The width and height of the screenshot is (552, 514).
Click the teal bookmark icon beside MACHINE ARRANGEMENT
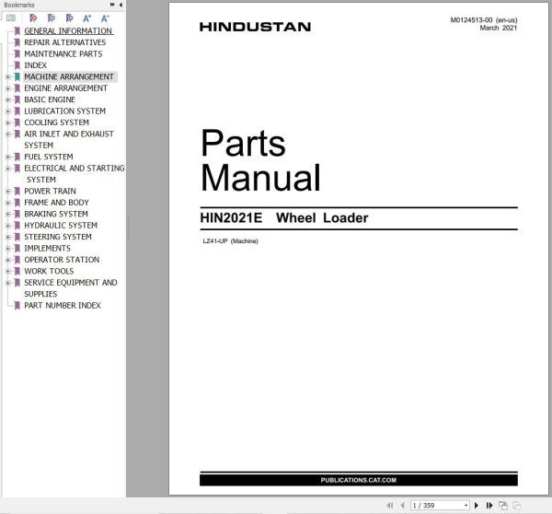point(17,76)
